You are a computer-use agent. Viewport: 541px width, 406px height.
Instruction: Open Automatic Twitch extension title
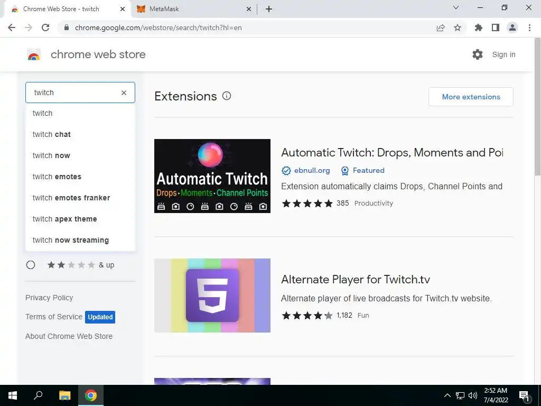(392, 152)
